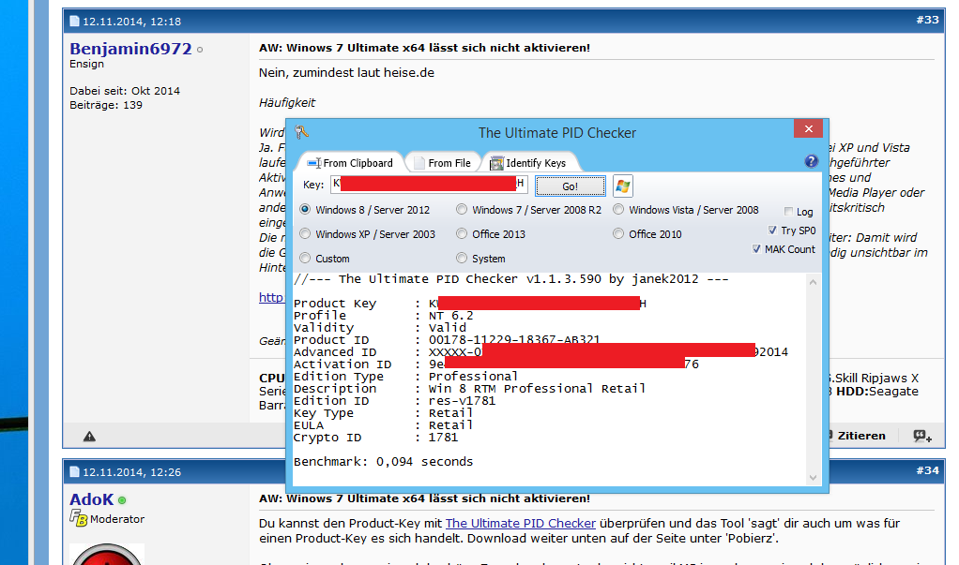Click the Product ID value 00178-11229-18367-AB321
This screenshot has height=565, width=959.
(514, 339)
